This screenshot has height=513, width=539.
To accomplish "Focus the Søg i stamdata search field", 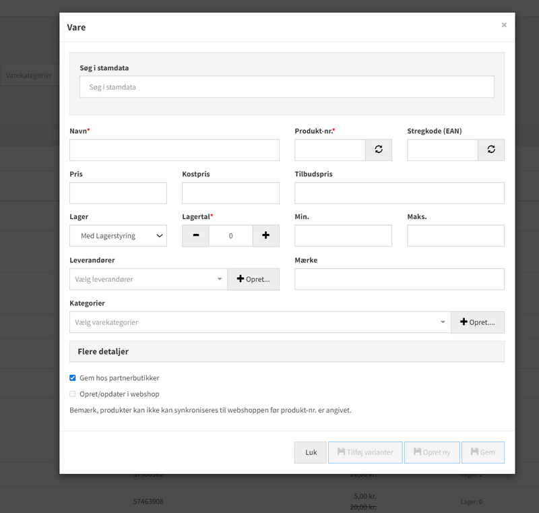I will 287,87.
